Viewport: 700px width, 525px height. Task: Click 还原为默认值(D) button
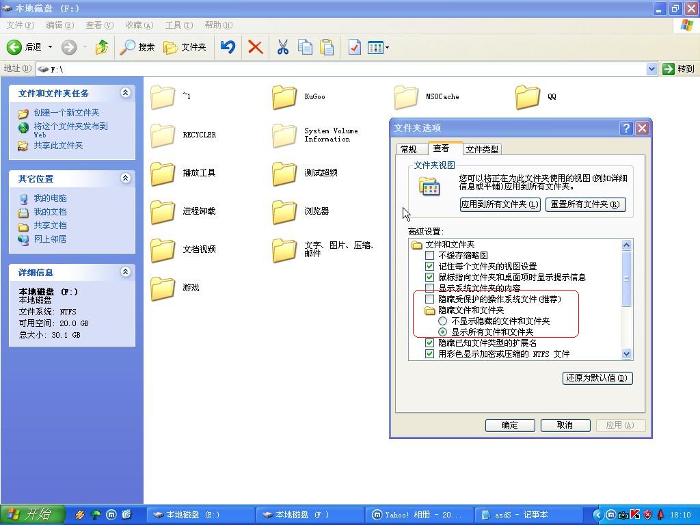[597, 378]
